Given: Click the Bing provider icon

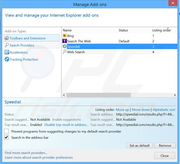Looking at the screenshot, I should tap(64, 36).
